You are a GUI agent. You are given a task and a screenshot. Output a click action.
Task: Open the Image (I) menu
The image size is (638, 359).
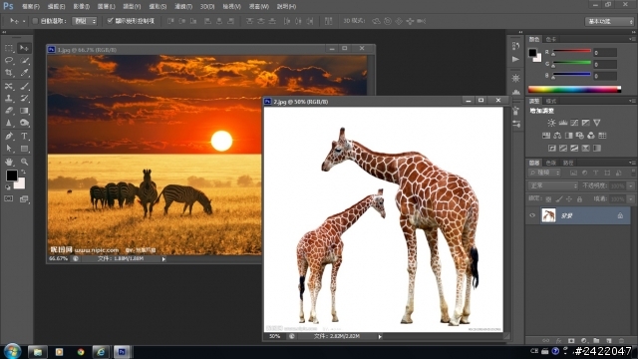[x=82, y=7]
